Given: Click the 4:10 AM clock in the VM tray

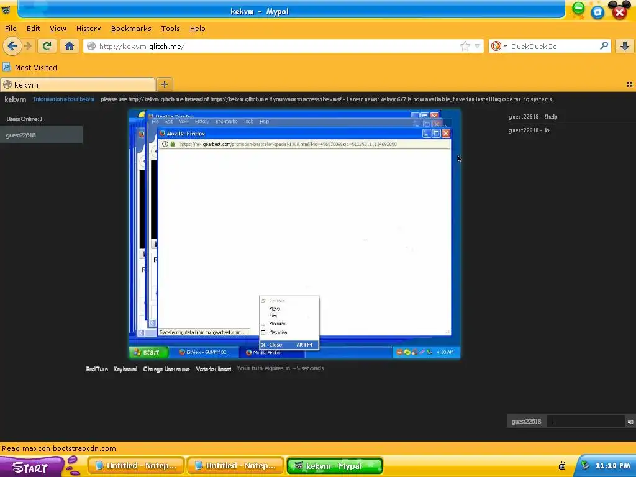Looking at the screenshot, I should tap(445, 352).
